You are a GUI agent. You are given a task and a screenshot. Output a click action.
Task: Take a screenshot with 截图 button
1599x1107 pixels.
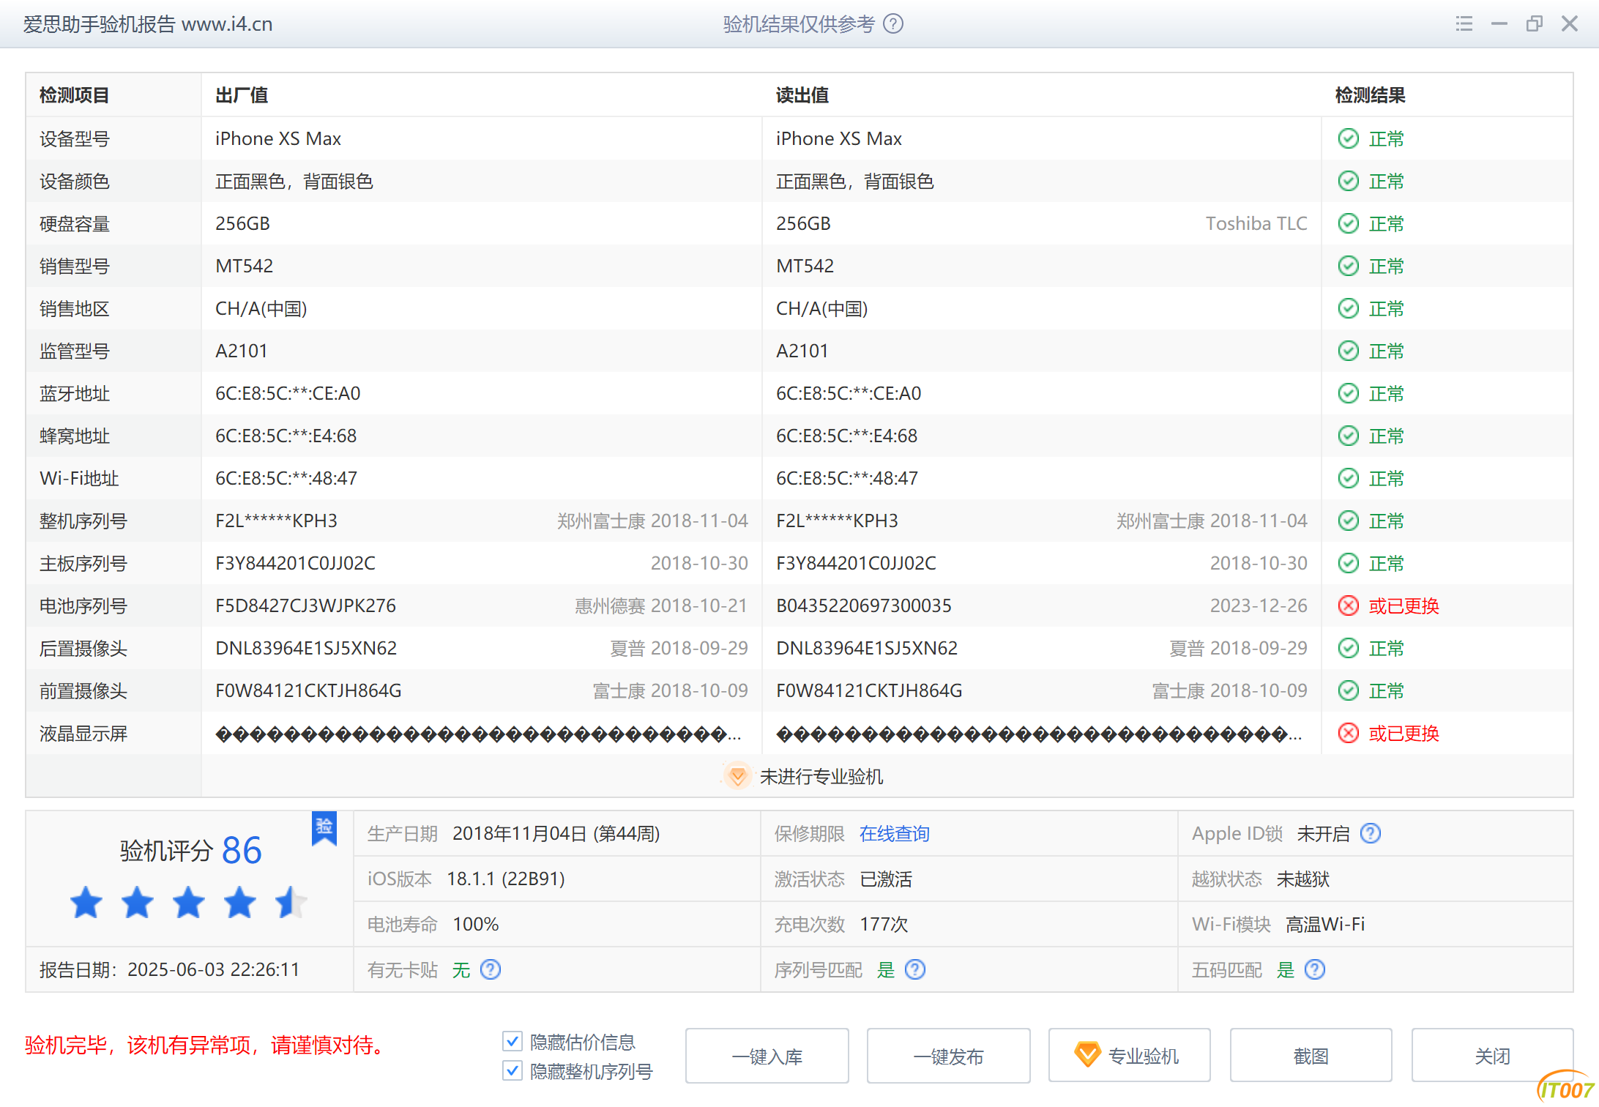[1311, 1056]
